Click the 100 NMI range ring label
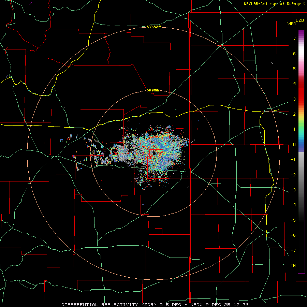 153,27
